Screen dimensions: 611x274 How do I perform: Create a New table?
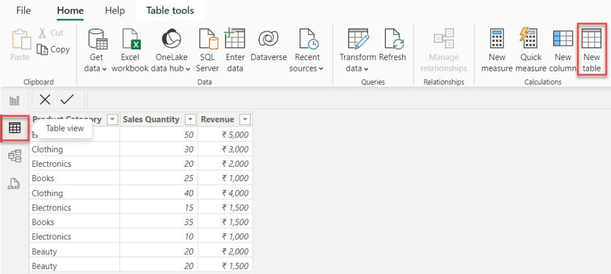591,49
